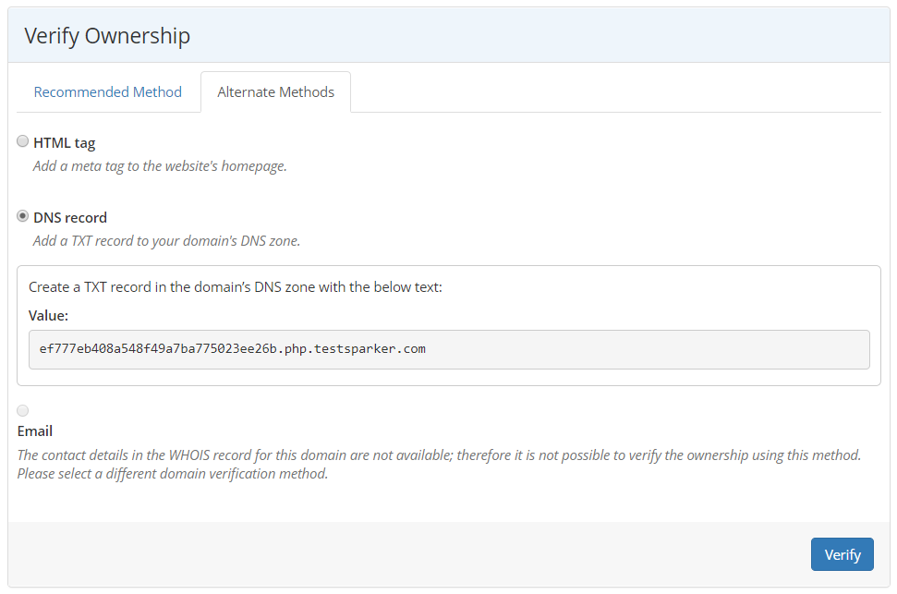This screenshot has width=897, height=594.
Task: Select the HTML tag radio button
Action: 22,140
